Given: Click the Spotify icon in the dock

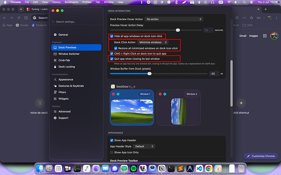Looking at the screenshot, I should [133, 168].
